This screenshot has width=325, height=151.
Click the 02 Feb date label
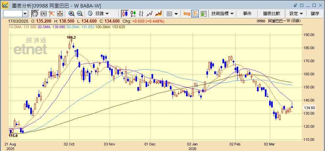click(x=236, y=144)
